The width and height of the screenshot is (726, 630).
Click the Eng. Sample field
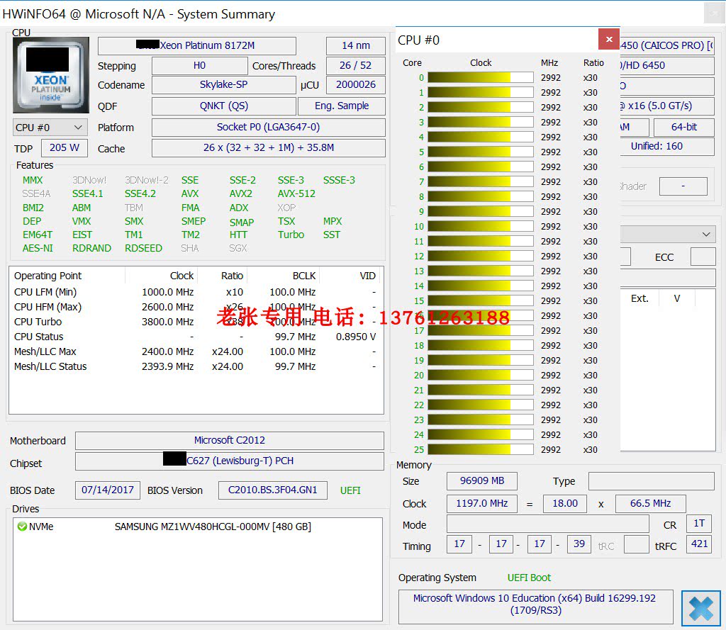tap(342, 106)
